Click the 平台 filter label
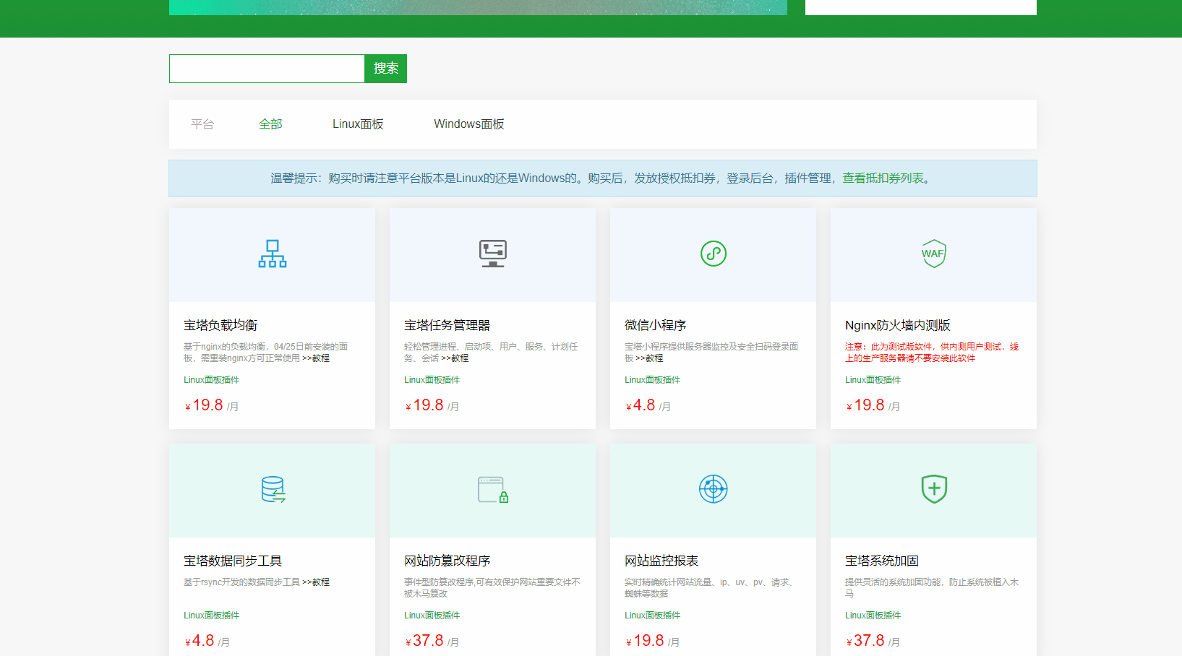Image resolution: width=1182 pixels, height=656 pixels. (202, 124)
